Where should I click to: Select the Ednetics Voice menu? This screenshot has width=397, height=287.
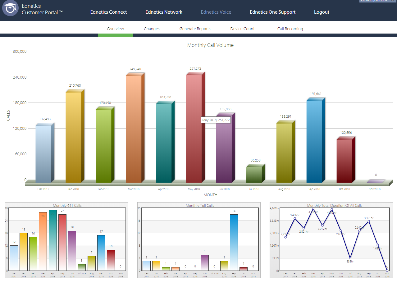(216, 12)
